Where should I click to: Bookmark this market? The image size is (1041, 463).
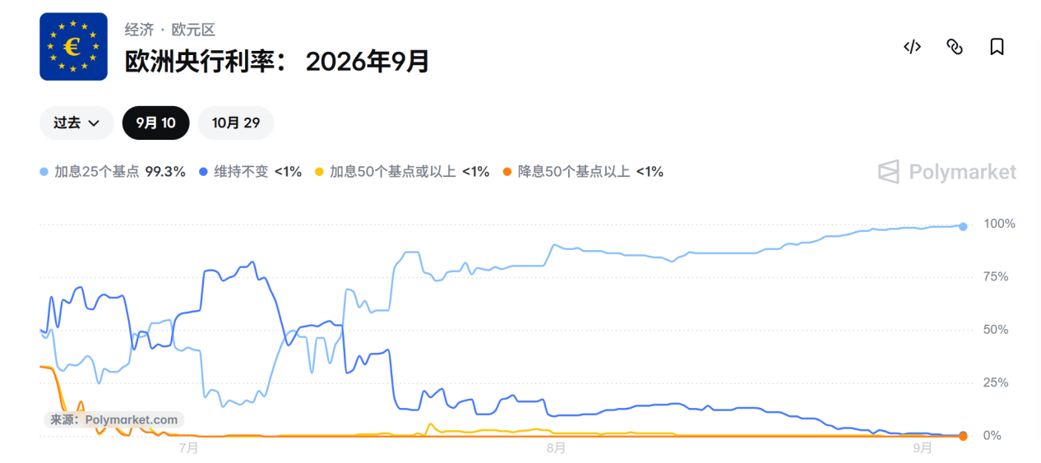click(x=997, y=47)
